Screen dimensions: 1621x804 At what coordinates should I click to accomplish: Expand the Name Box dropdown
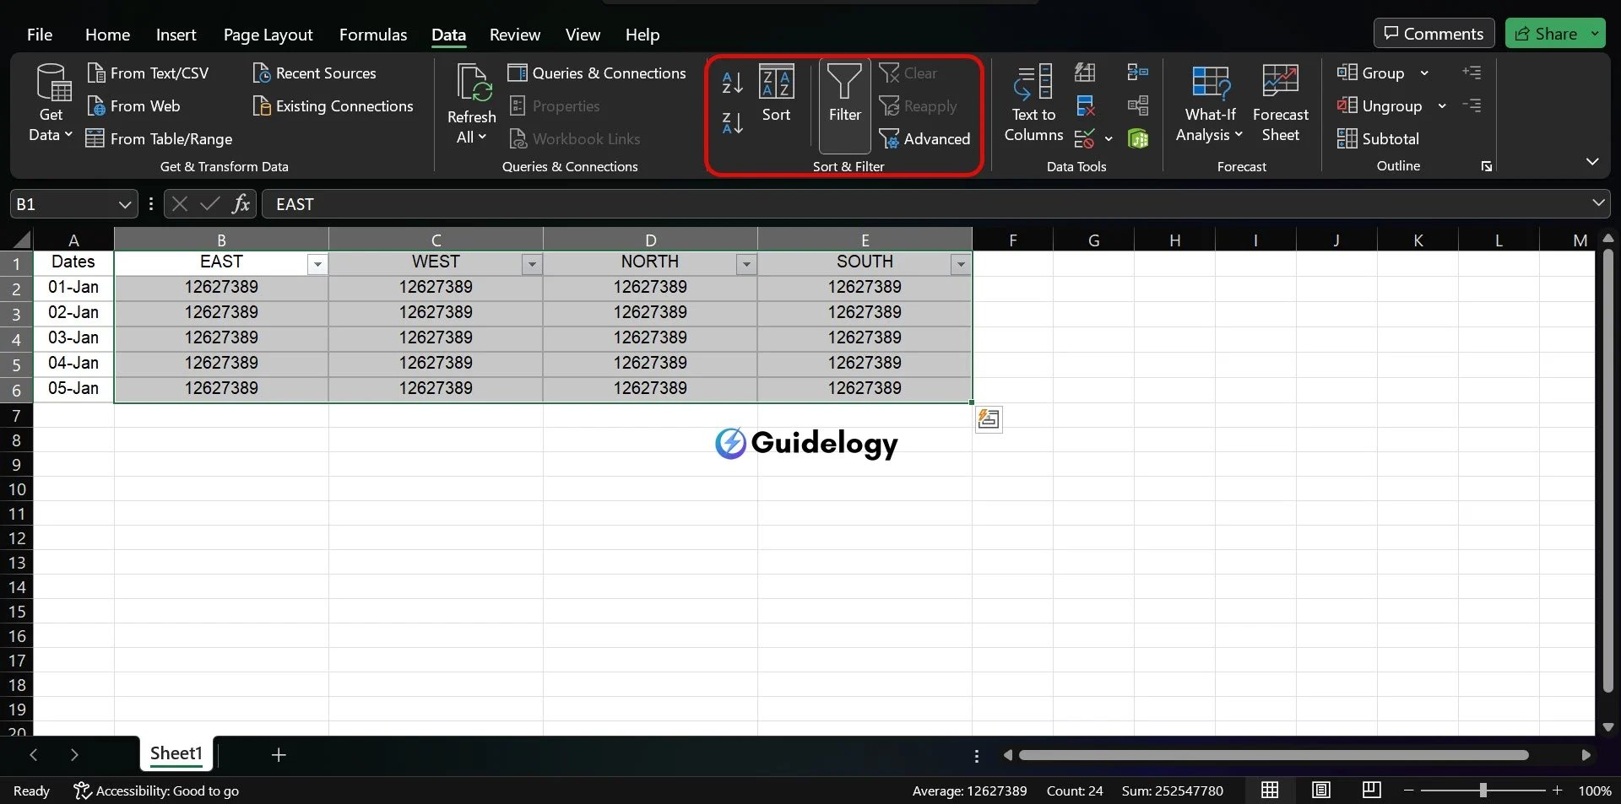point(124,205)
